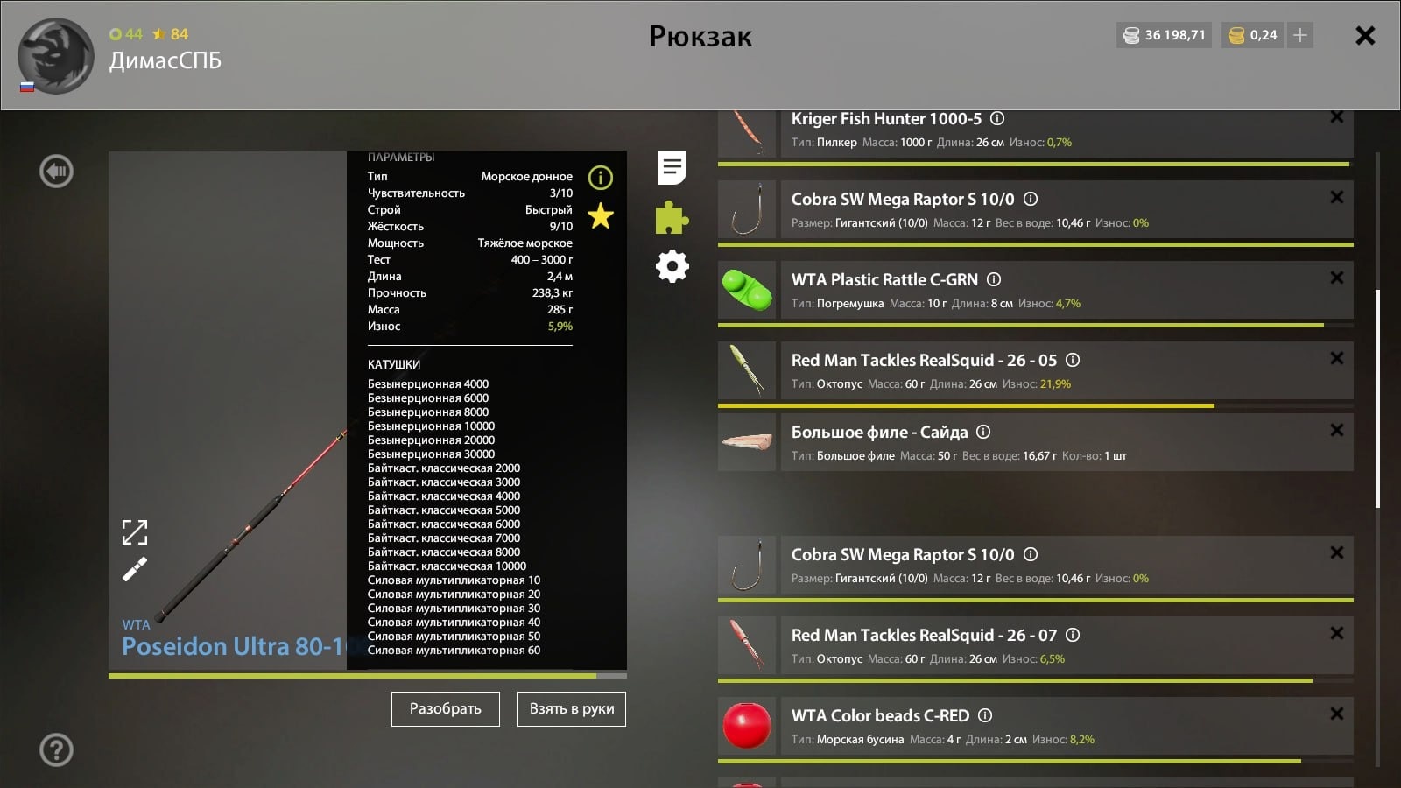The height and width of the screenshot is (788, 1401).
Task: Click the star rank 84 indicator
Action: 171,34
